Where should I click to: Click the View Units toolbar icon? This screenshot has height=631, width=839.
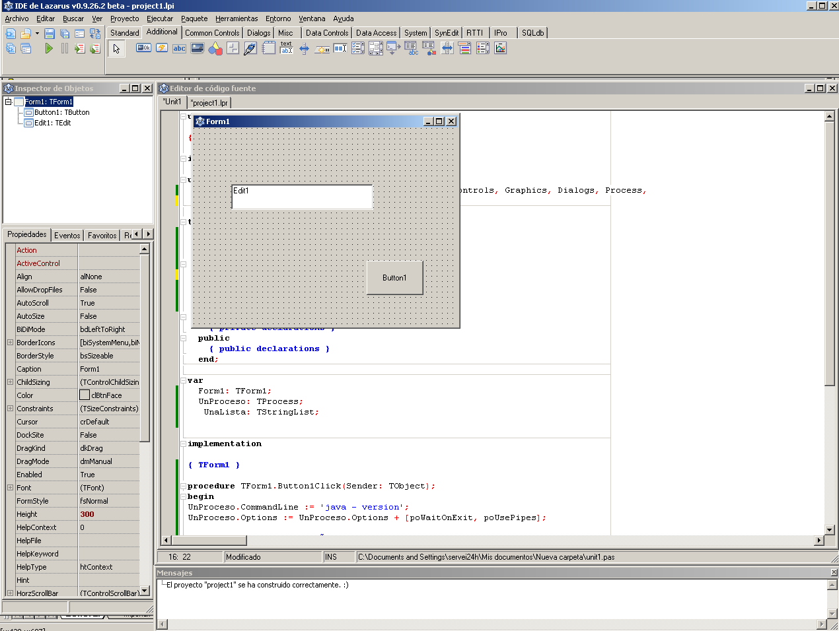pyautogui.click(x=11, y=48)
